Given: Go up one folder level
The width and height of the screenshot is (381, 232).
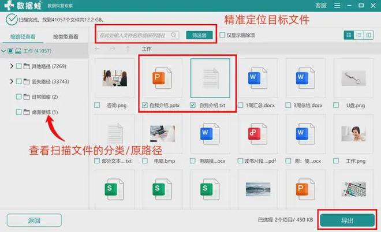Looking at the screenshot, I should (x=128, y=49).
